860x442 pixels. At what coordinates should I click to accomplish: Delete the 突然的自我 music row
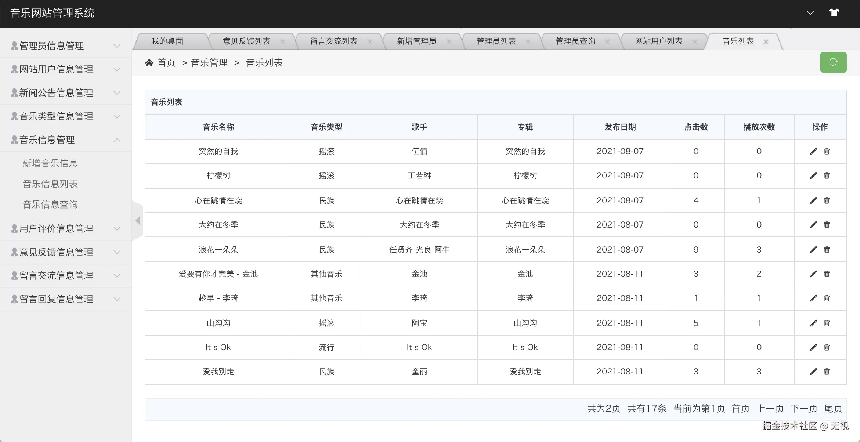(827, 151)
